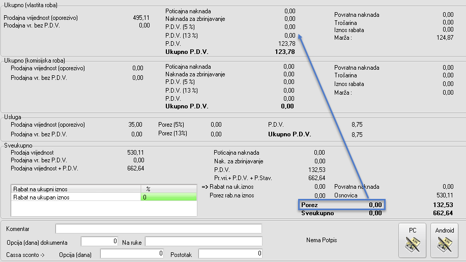Click Ukupno P.D.V. amount 123,78
466x262 pixels.
coord(285,52)
